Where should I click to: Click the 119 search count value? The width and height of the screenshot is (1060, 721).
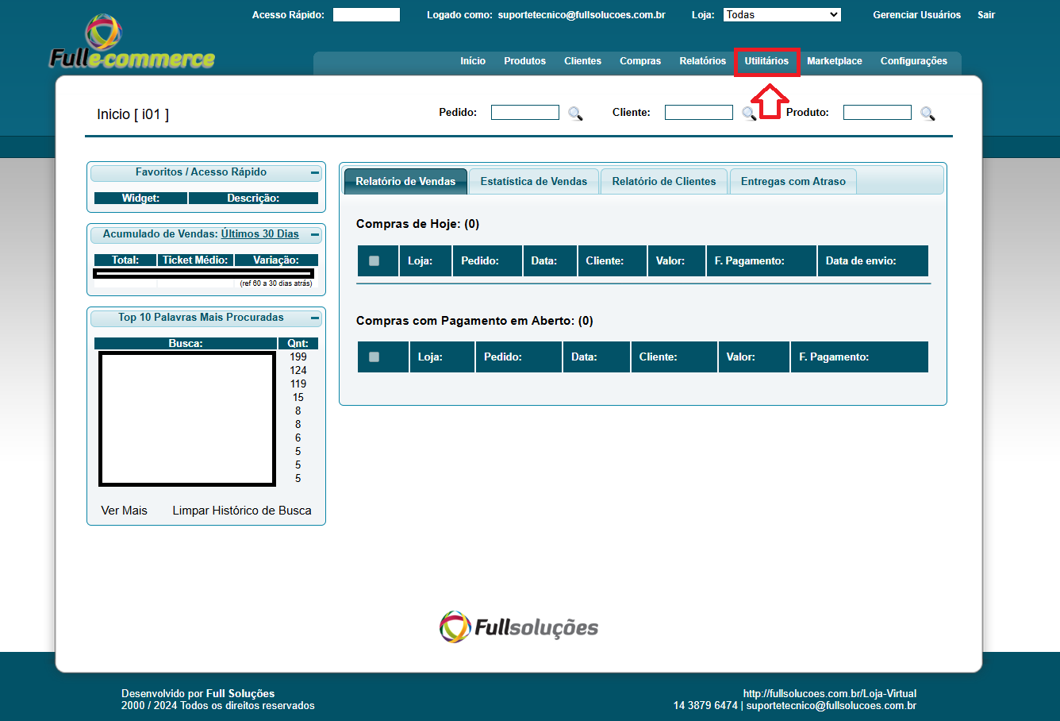(298, 384)
